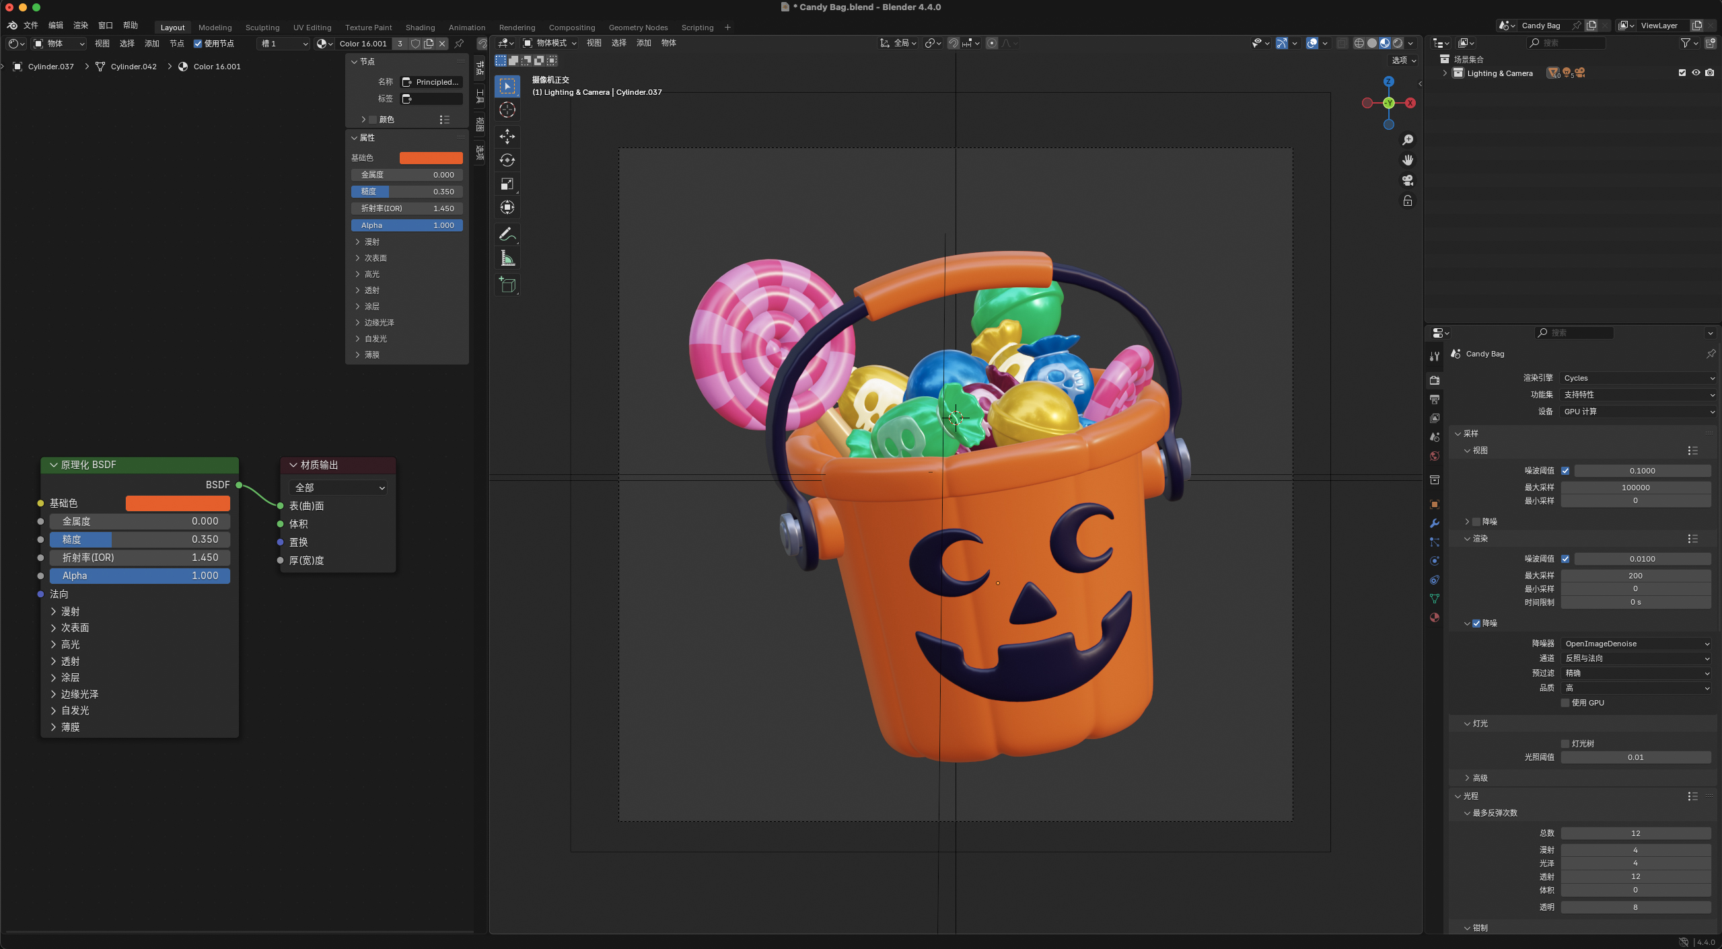Select the Scale tool icon
The height and width of the screenshot is (949, 1722).
point(507,184)
